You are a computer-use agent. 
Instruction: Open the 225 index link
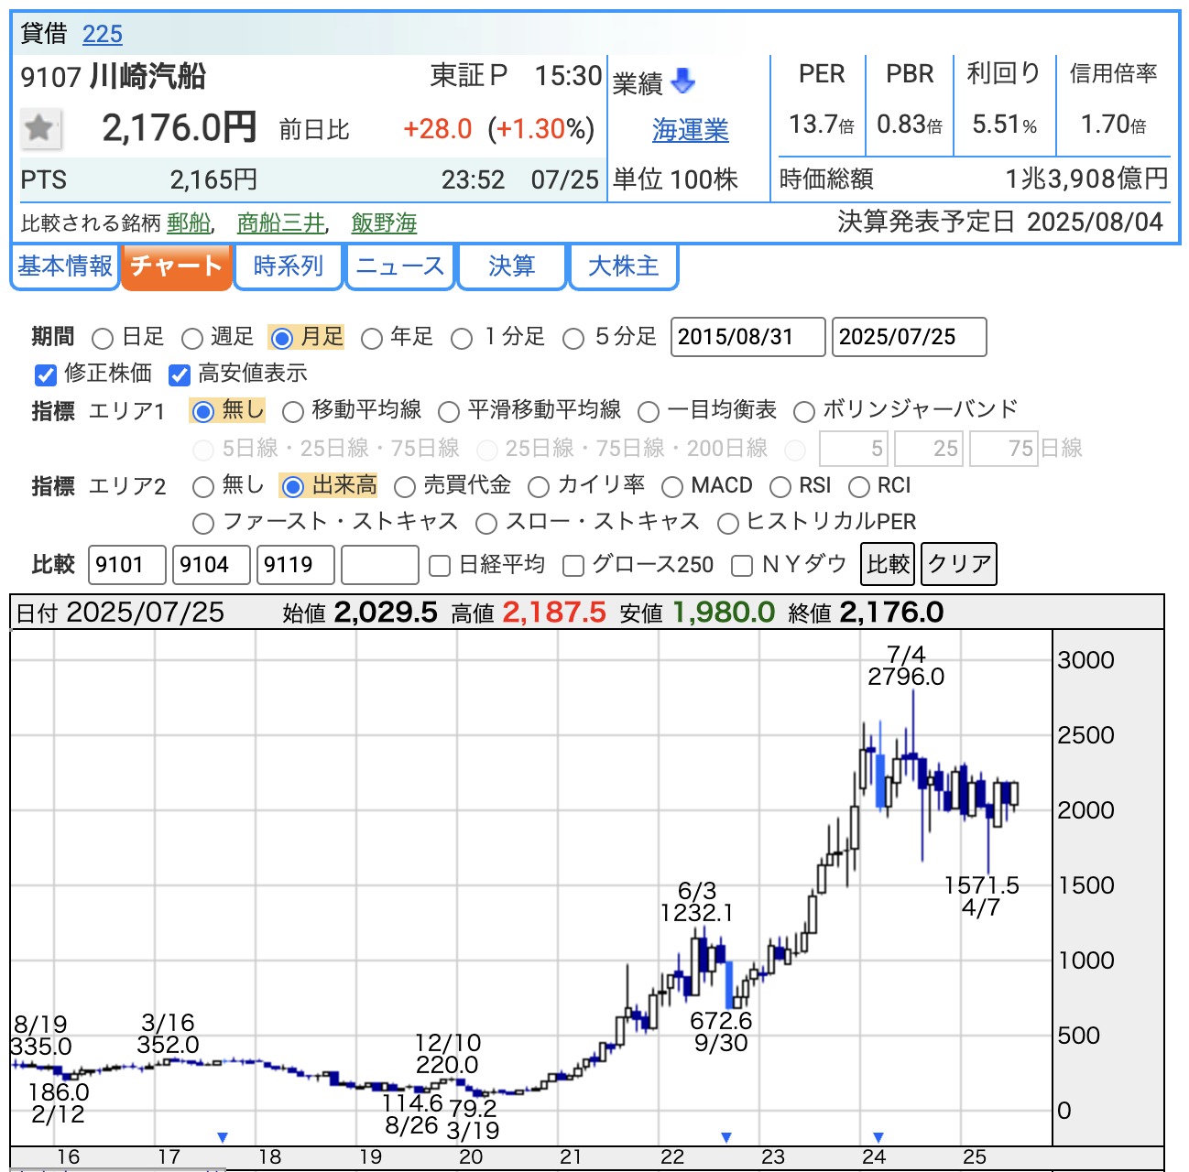102,34
